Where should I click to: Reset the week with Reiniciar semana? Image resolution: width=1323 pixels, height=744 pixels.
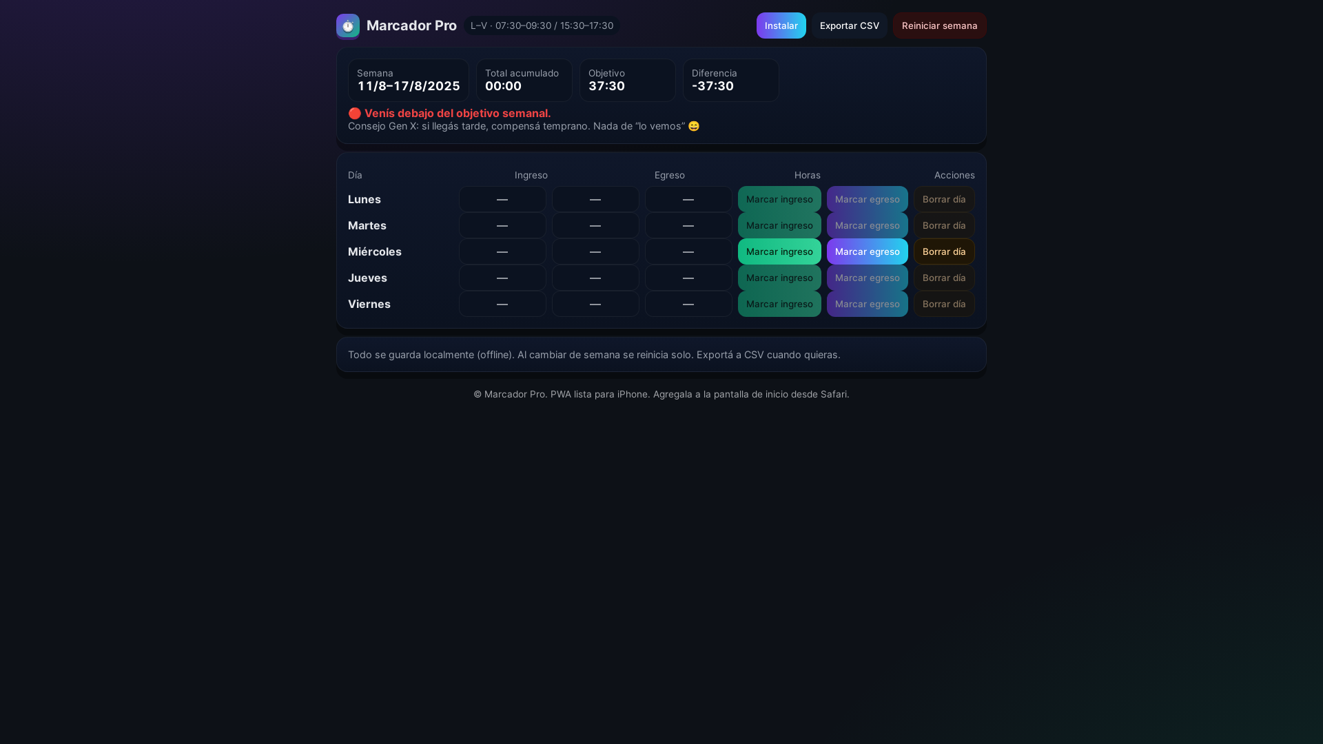pyautogui.click(x=939, y=25)
